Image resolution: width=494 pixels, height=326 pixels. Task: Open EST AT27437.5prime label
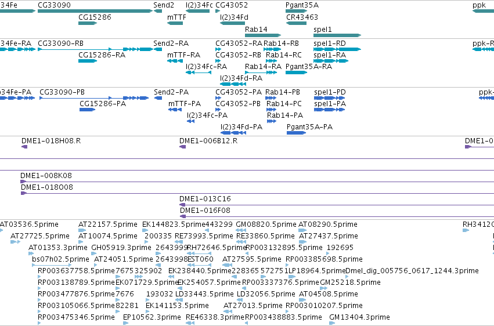coord(329,236)
